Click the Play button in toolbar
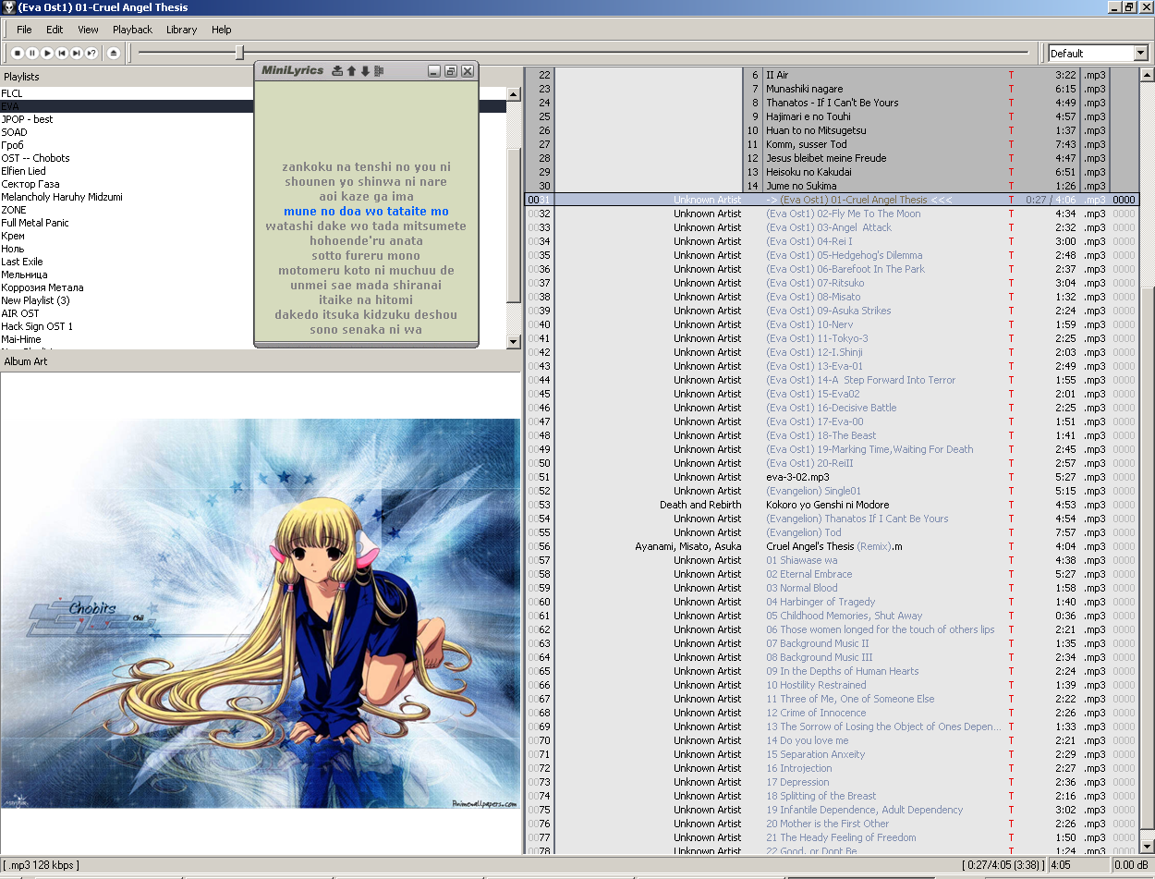Screen dimensions: 1155x879 tap(46, 54)
